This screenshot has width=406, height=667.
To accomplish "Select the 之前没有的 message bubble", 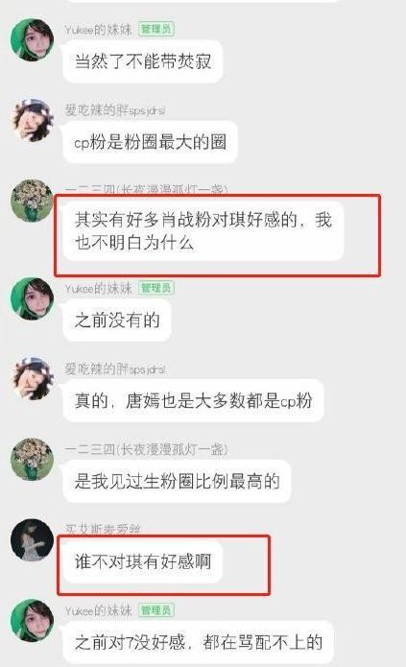I will coord(117,320).
